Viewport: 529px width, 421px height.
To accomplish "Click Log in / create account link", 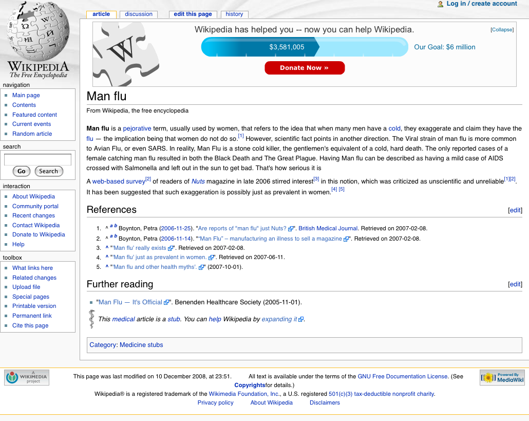I will click(x=482, y=4).
